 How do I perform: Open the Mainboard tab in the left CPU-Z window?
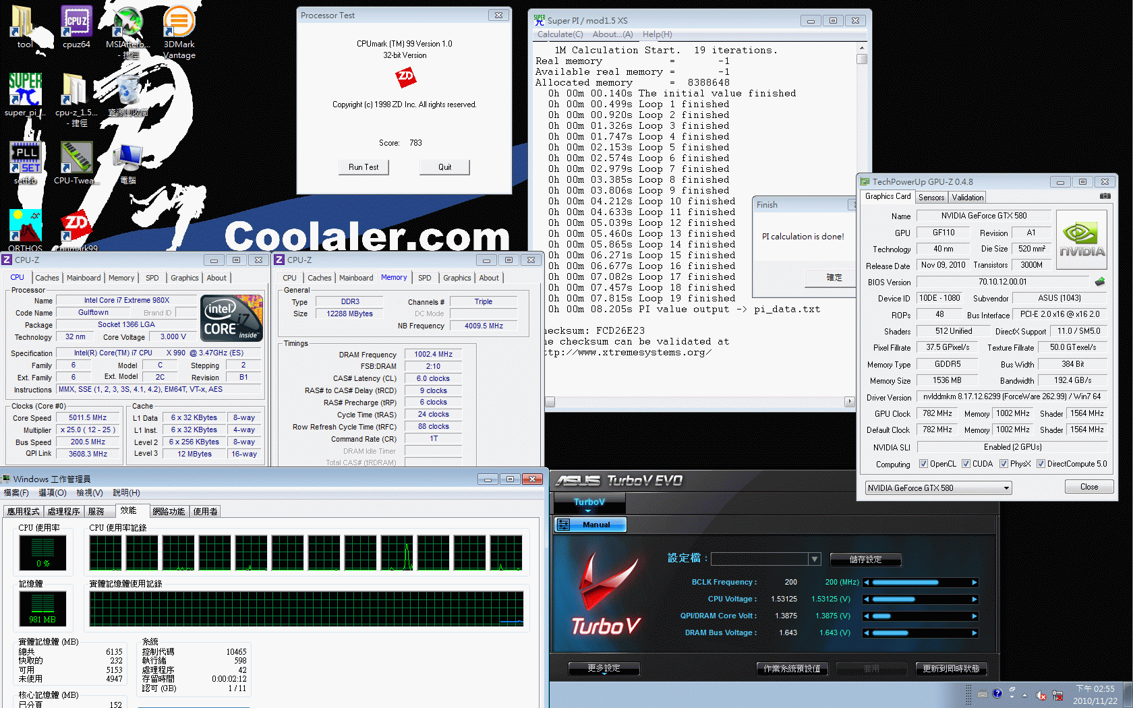(x=84, y=278)
